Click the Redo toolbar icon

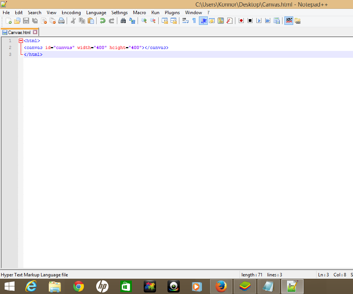112,21
